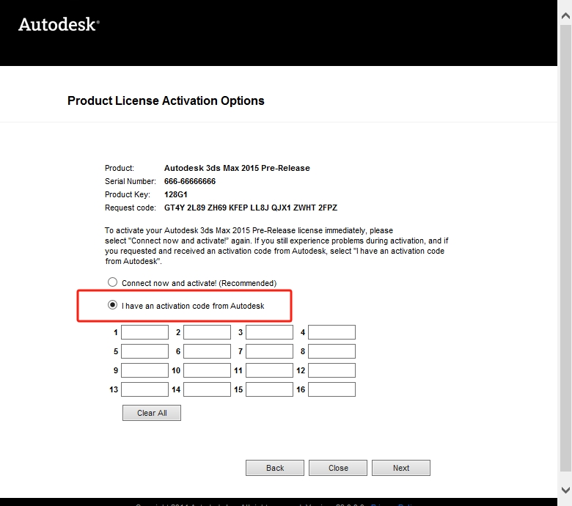The height and width of the screenshot is (506, 572).
Task: Click the Autodesk logo in the header
Action: (x=58, y=24)
